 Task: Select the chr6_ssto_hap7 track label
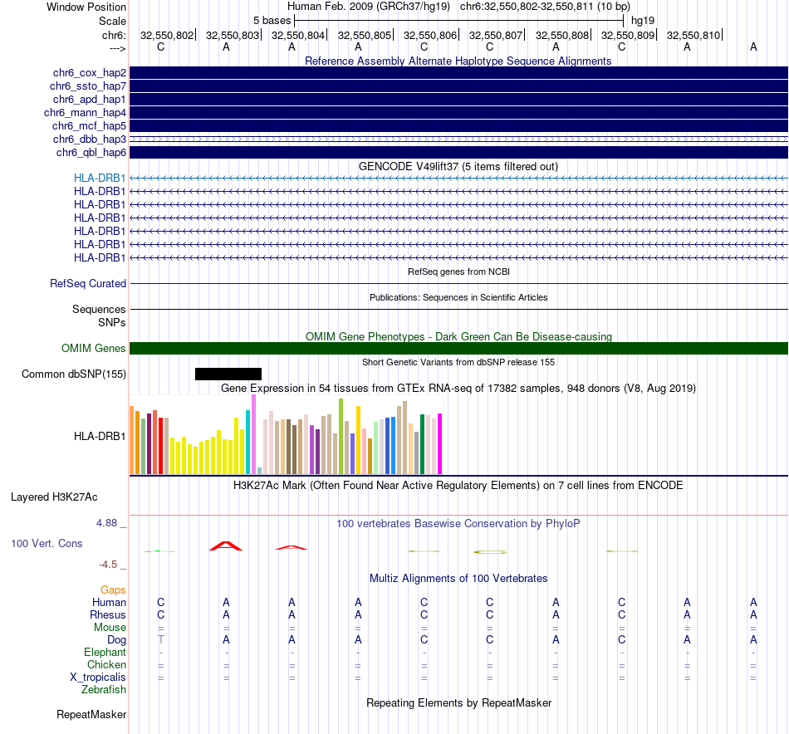point(88,86)
